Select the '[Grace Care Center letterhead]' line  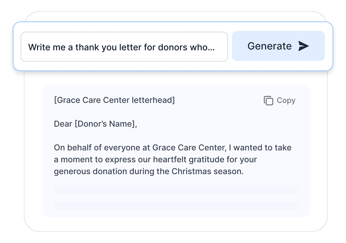click(114, 100)
